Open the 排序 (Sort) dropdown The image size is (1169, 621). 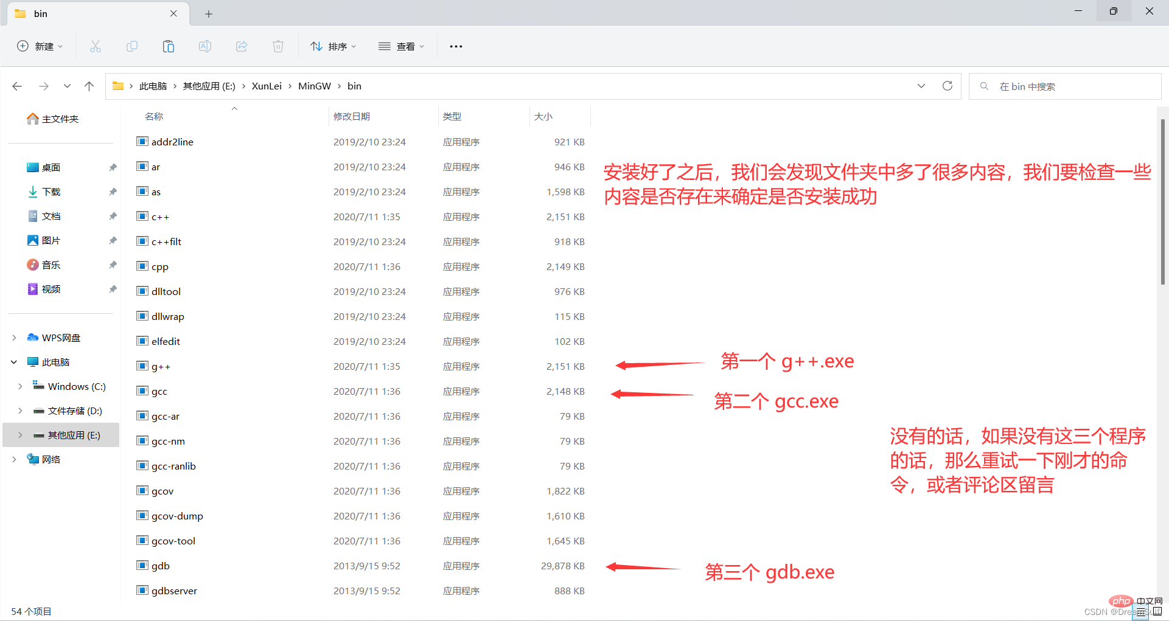pos(333,46)
